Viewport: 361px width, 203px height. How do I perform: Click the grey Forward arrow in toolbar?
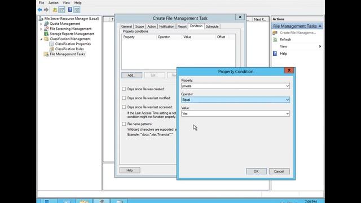pos(46,10)
